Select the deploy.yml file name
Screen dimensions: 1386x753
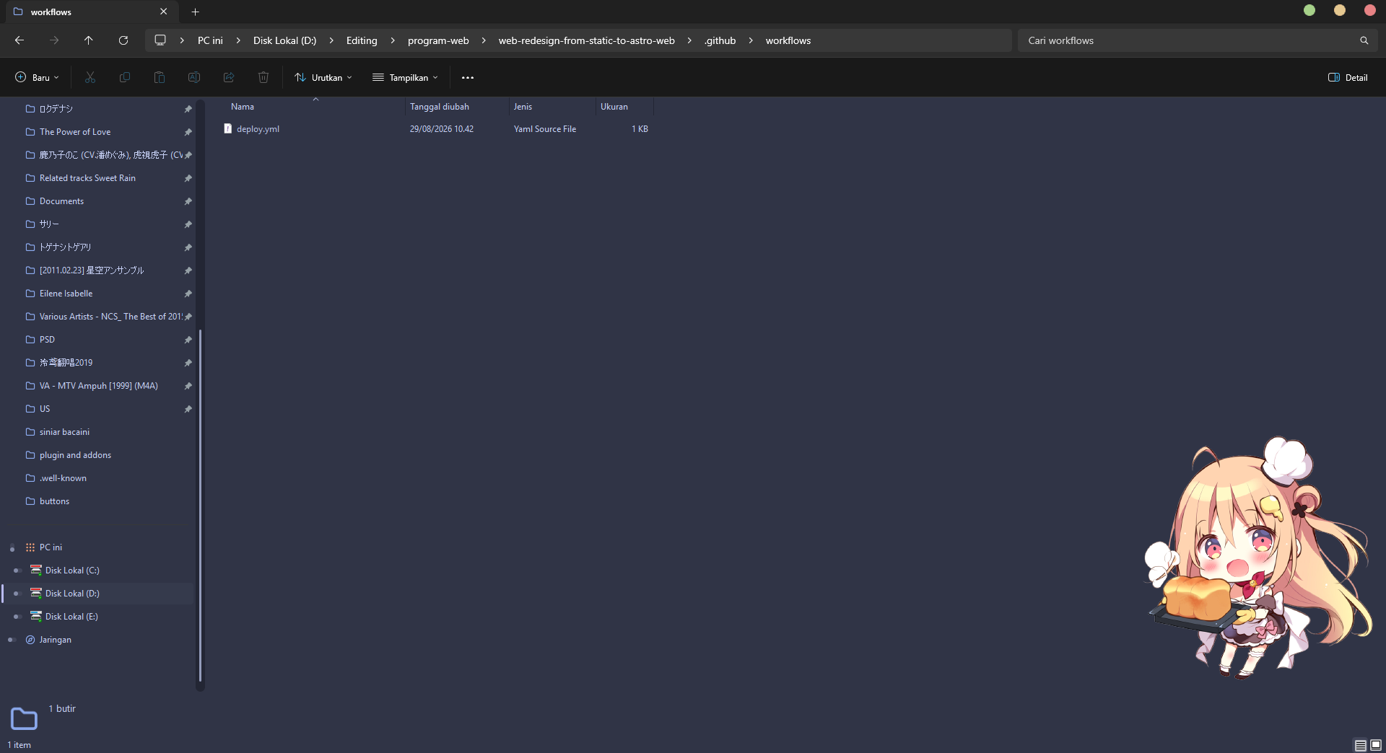pos(258,129)
